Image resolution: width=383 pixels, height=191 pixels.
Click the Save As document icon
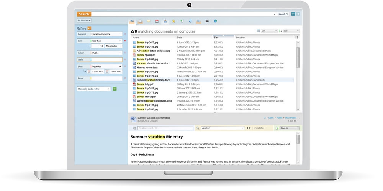(277, 128)
